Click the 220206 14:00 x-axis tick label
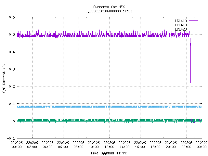The width and height of the screenshot is (208, 156). (x=124, y=145)
